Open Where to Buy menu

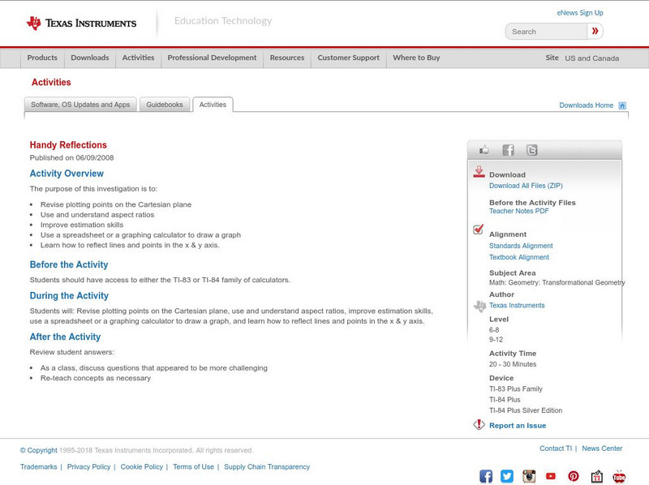tap(416, 58)
